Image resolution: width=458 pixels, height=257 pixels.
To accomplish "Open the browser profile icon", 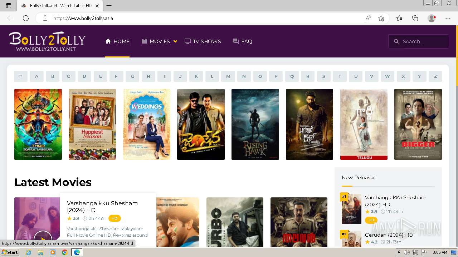I will (x=432, y=18).
